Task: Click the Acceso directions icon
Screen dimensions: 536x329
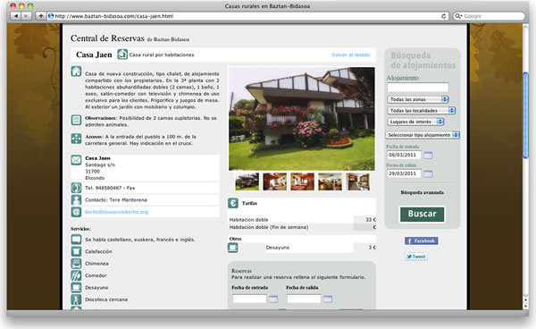Action: [76, 139]
